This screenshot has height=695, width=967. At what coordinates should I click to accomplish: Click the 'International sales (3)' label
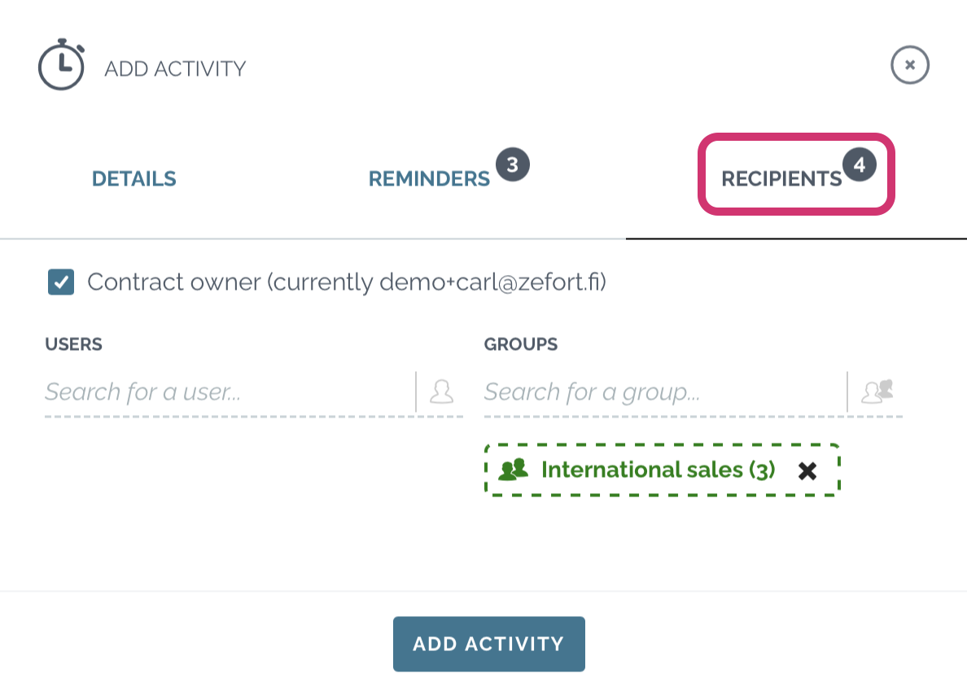tap(658, 470)
